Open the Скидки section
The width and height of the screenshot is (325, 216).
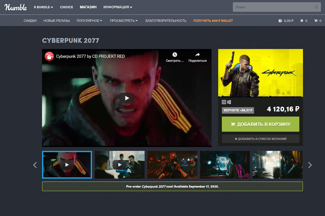click(30, 21)
